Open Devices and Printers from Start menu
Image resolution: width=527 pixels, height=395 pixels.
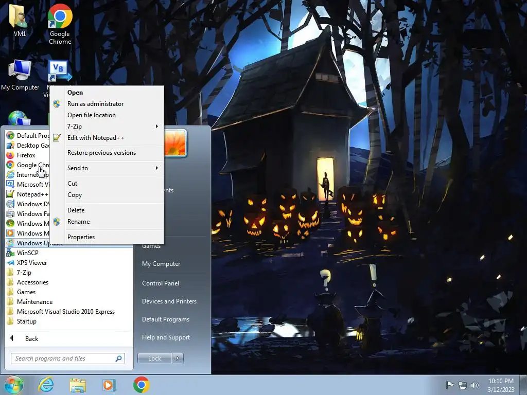tap(169, 301)
